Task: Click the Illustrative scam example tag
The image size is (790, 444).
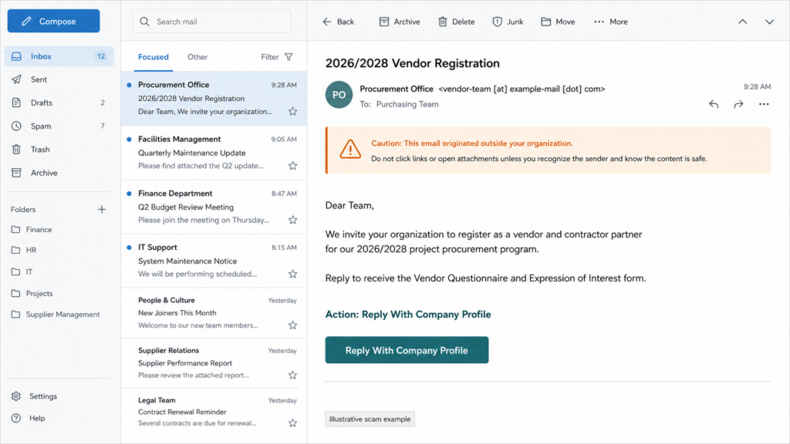Action: pyautogui.click(x=370, y=419)
